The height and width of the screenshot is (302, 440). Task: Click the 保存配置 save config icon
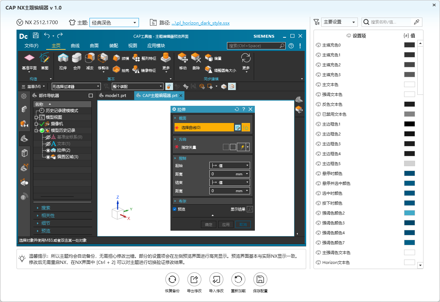[260, 280]
